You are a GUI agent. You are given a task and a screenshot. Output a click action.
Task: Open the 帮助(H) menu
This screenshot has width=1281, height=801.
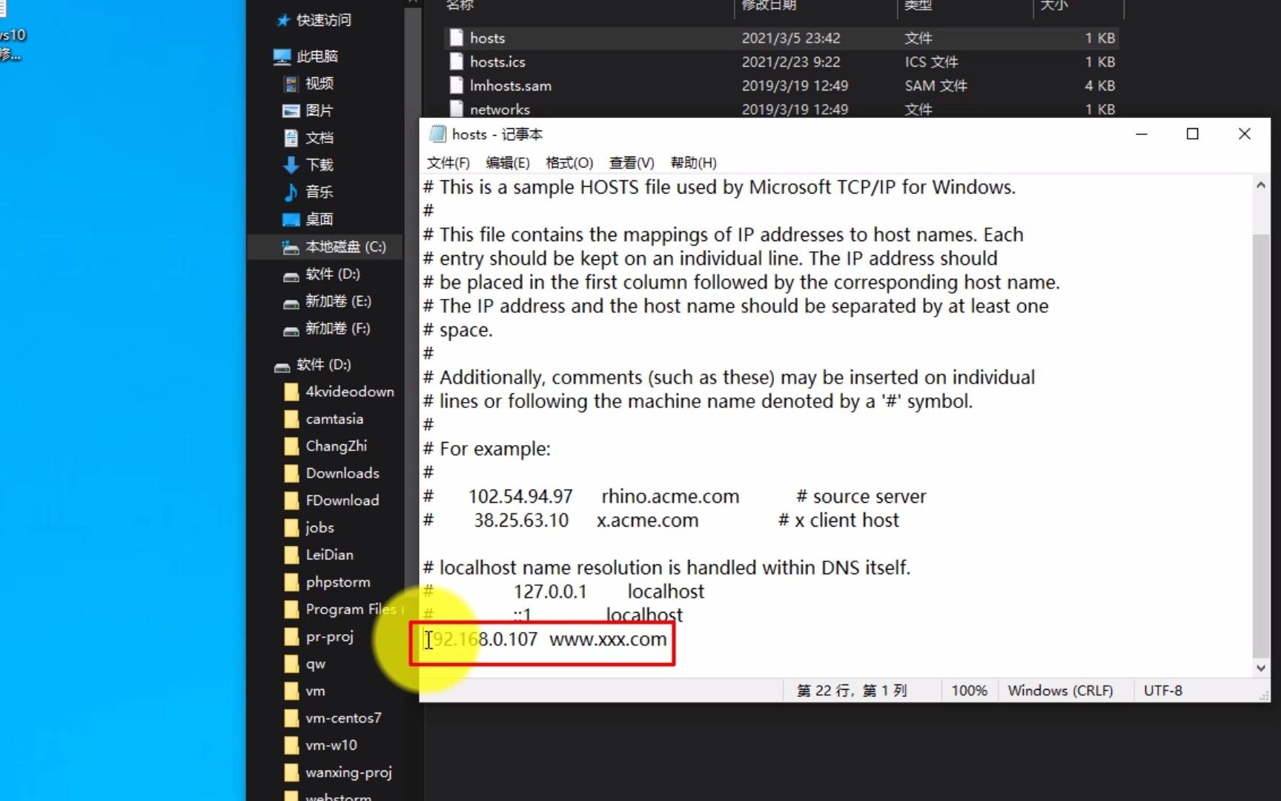tap(693, 162)
